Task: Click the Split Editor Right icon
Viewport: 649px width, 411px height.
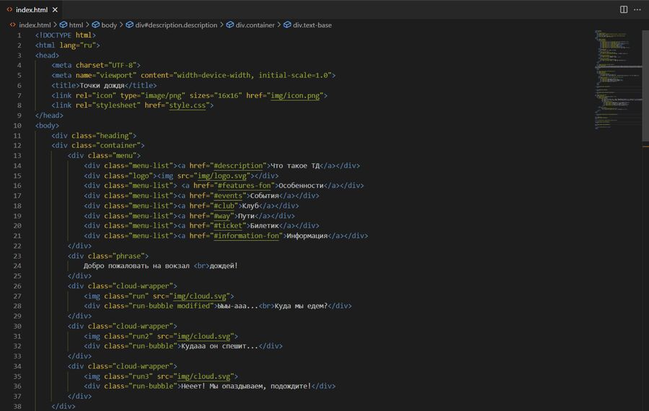Action: pos(624,9)
